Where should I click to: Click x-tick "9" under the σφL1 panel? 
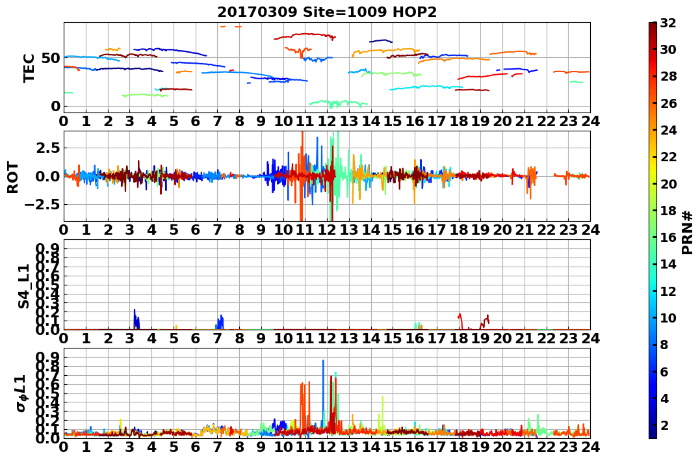point(262,447)
